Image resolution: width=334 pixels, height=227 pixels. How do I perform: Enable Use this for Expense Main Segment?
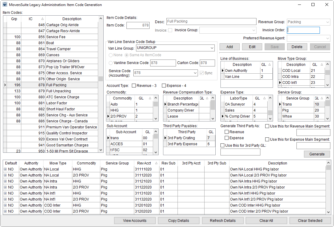267,139
